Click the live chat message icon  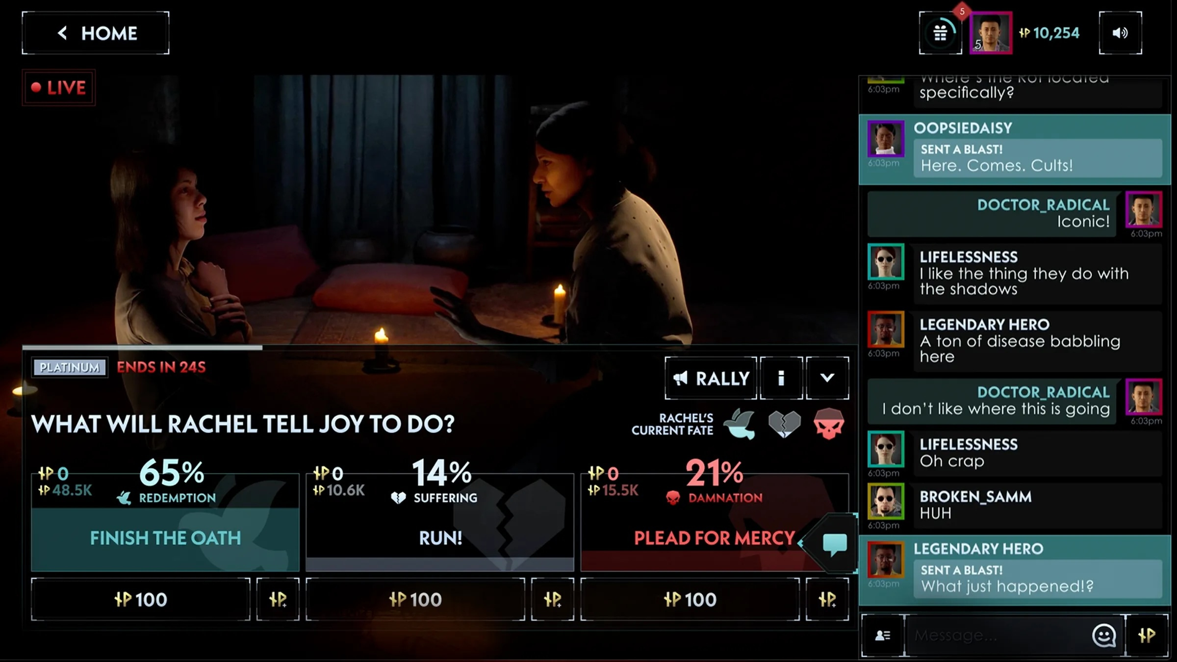[x=834, y=543]
